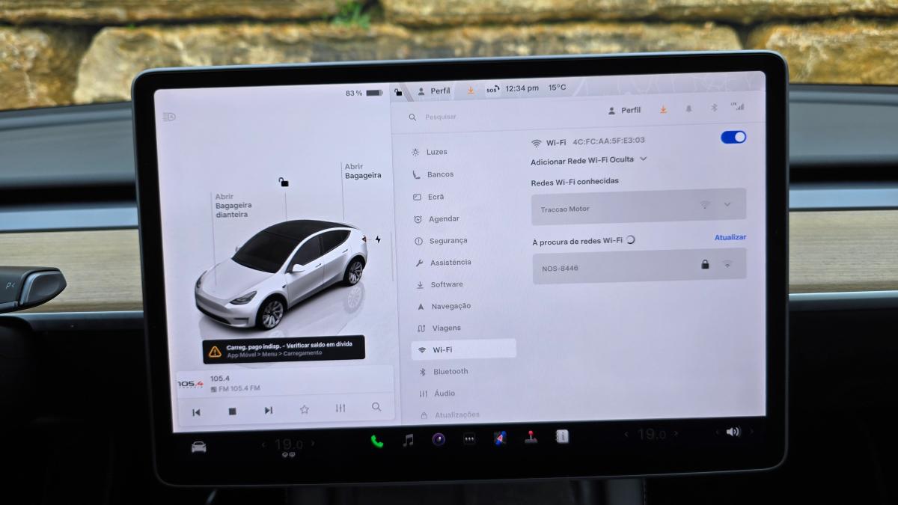Tap the 83 % battery indicator

(364, 94)
